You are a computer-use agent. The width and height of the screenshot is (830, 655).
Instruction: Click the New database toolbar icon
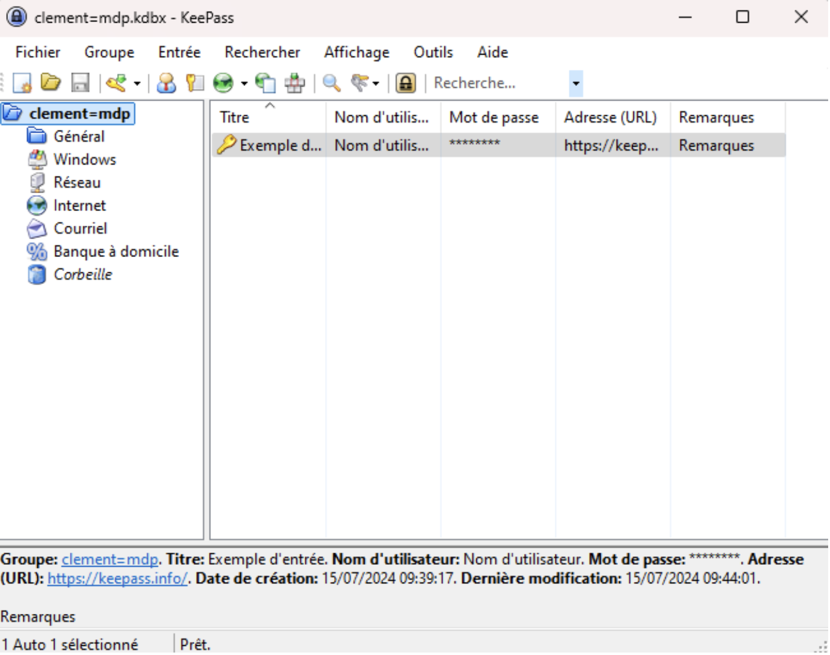pos(22,83)
